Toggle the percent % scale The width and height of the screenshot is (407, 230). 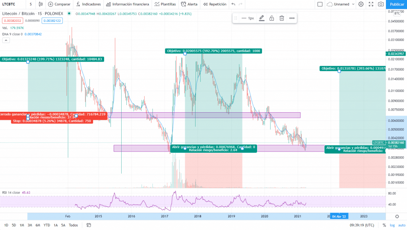pyautogui.click(x=384, y=225)
